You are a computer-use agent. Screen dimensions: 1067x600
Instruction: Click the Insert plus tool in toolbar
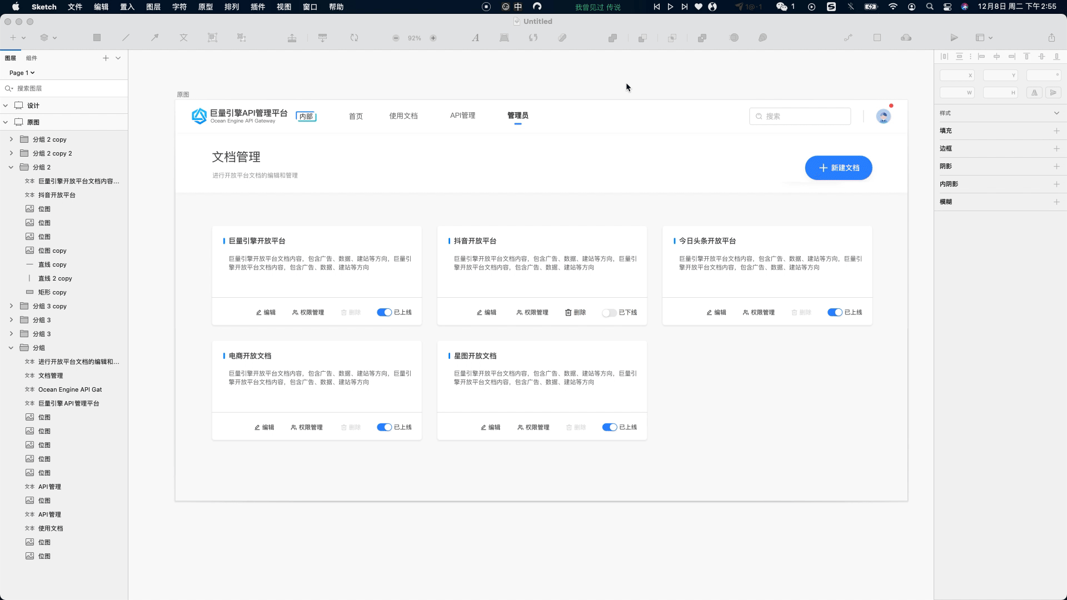coord(13,38)
